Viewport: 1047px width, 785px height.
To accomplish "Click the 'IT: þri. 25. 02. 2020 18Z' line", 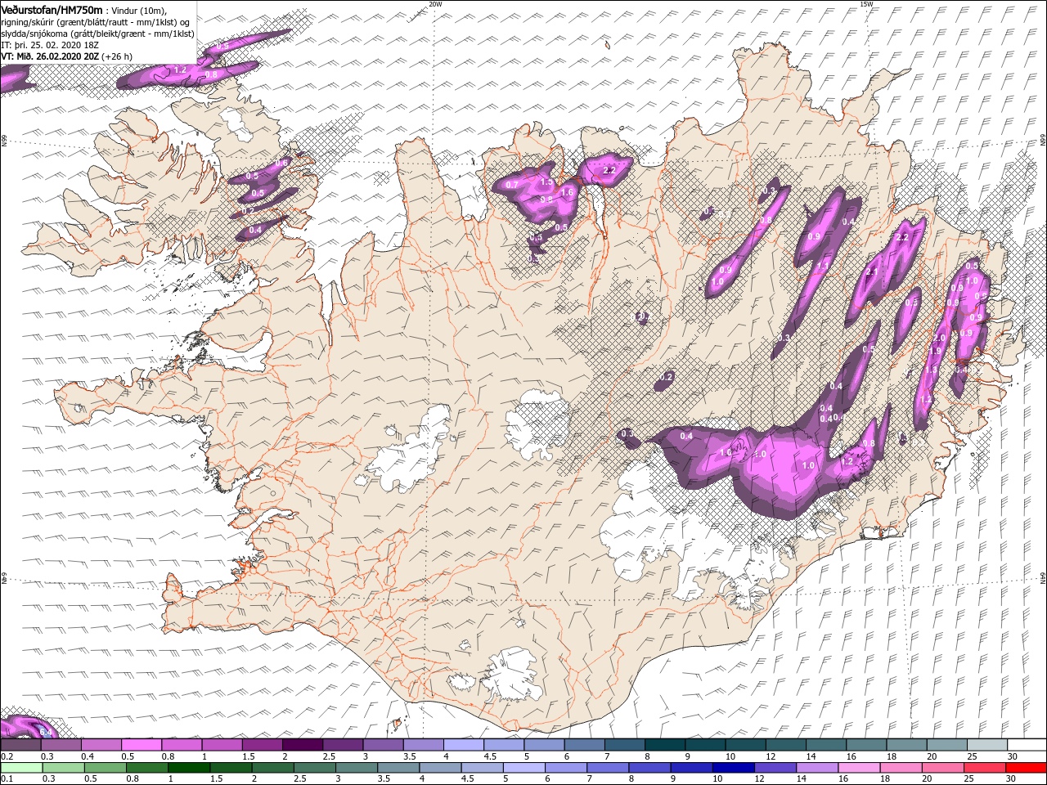I will coord(50,45).
